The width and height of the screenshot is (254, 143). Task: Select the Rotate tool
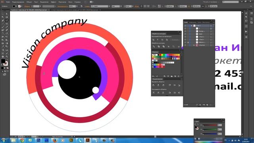(3, 33)
